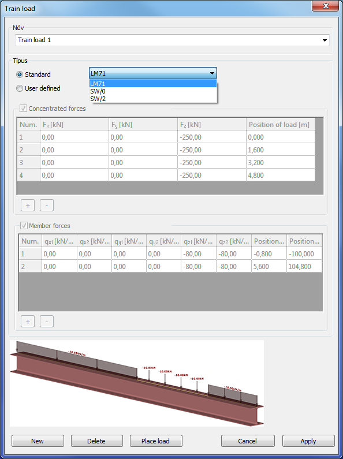Close the Train load dialog window
The width and height of the screenshot is (343, 459).
click(325, 6)
